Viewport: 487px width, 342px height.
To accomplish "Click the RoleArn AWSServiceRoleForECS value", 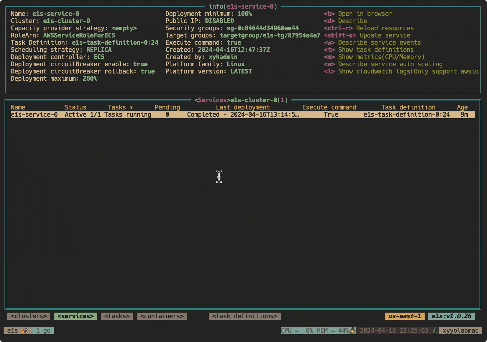I will (x=79, y=35).
